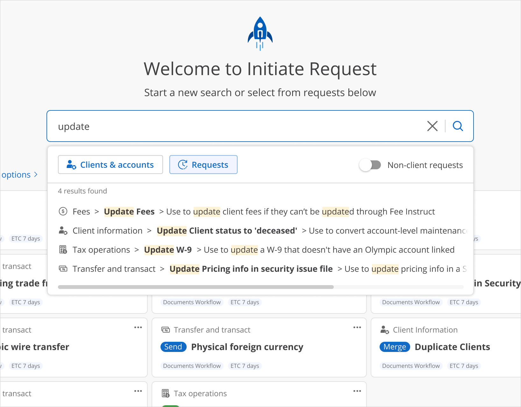521x407 pixels.
Task: Click the Fees dollar-coin icon
Action: pos(63,211)
